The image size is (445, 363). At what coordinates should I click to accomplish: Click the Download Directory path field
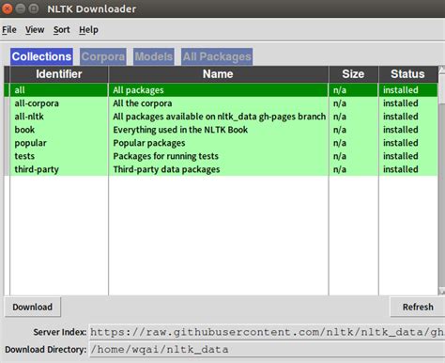point(267,349)
